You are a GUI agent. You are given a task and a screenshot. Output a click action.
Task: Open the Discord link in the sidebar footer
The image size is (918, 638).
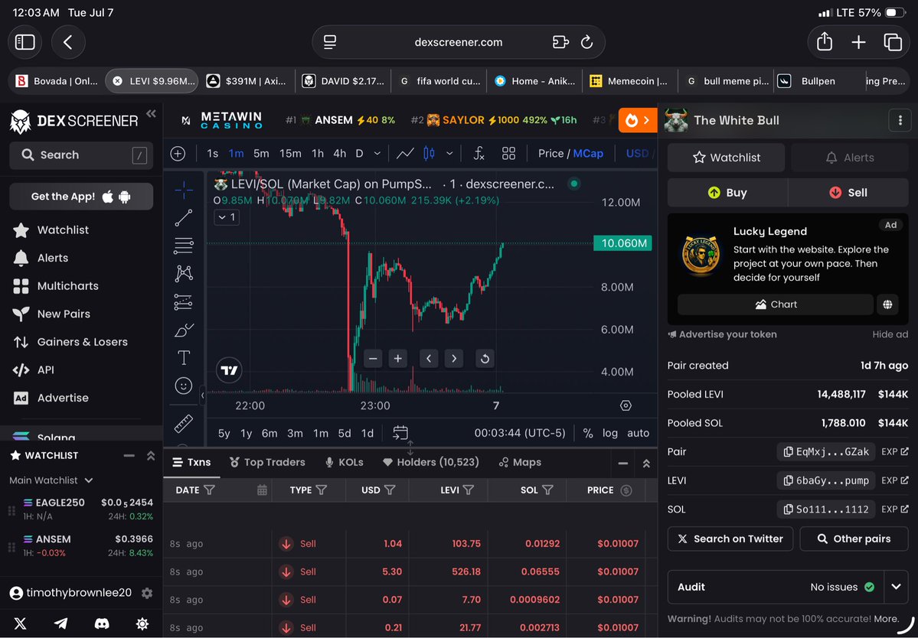tap(102, 623)
